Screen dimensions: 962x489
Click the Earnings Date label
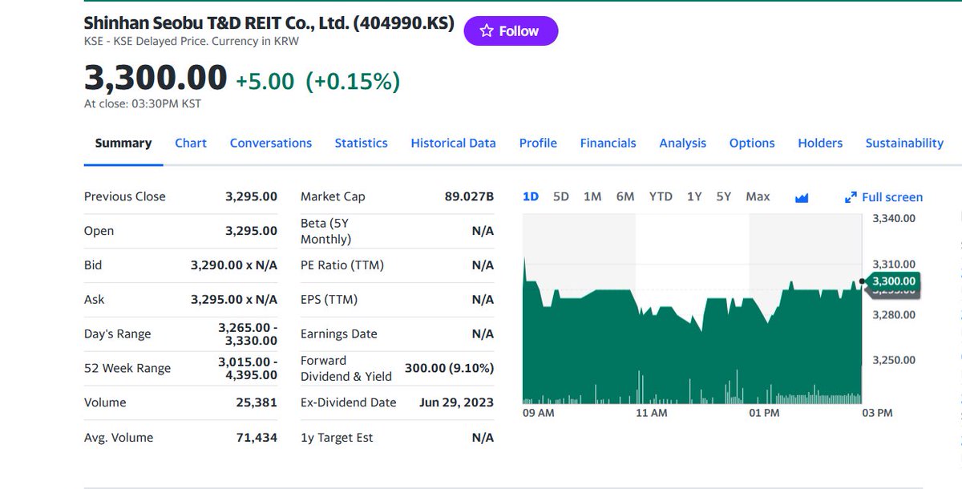(x=338, y=333)
